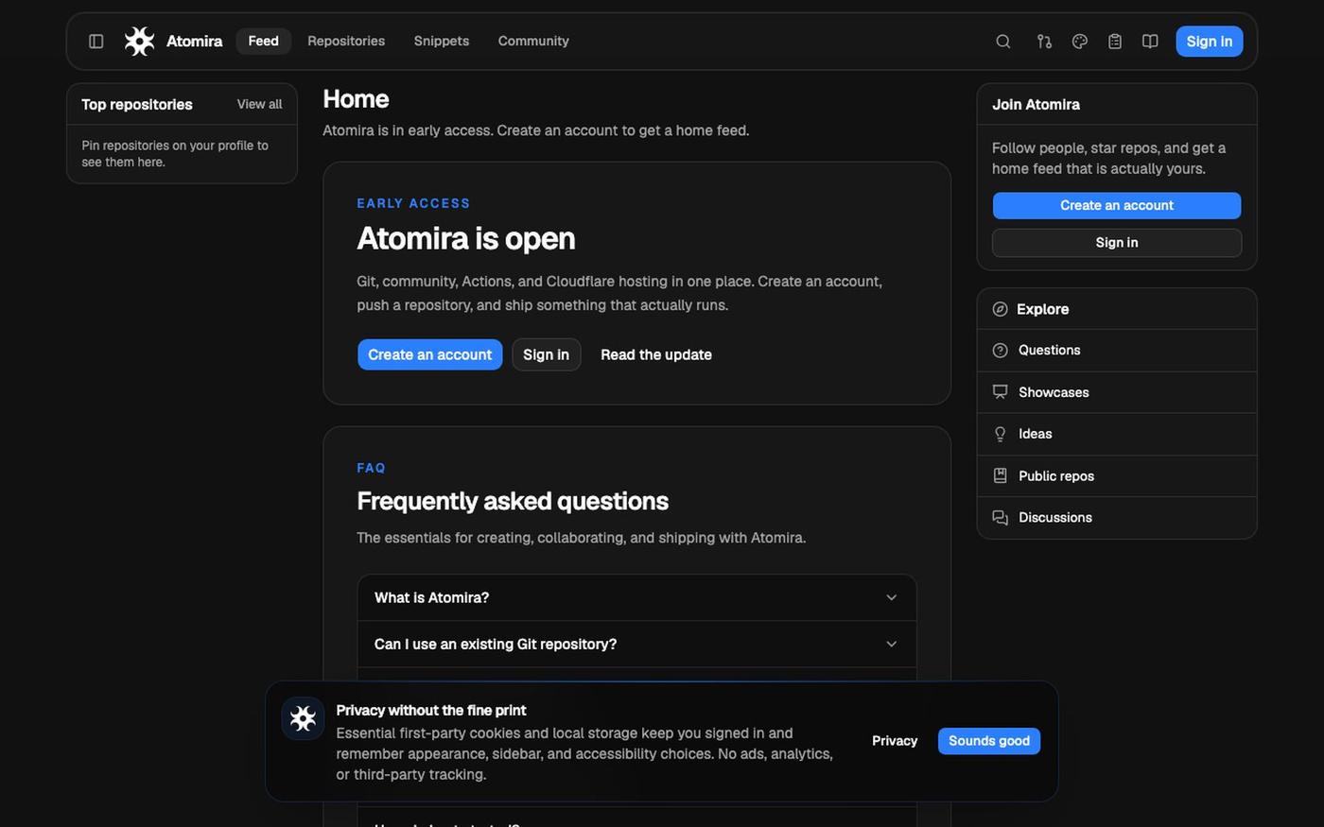Click 'Privacy without the fine print' title
This screenshot has height=827, width=1324.
(x=431, y=711)
